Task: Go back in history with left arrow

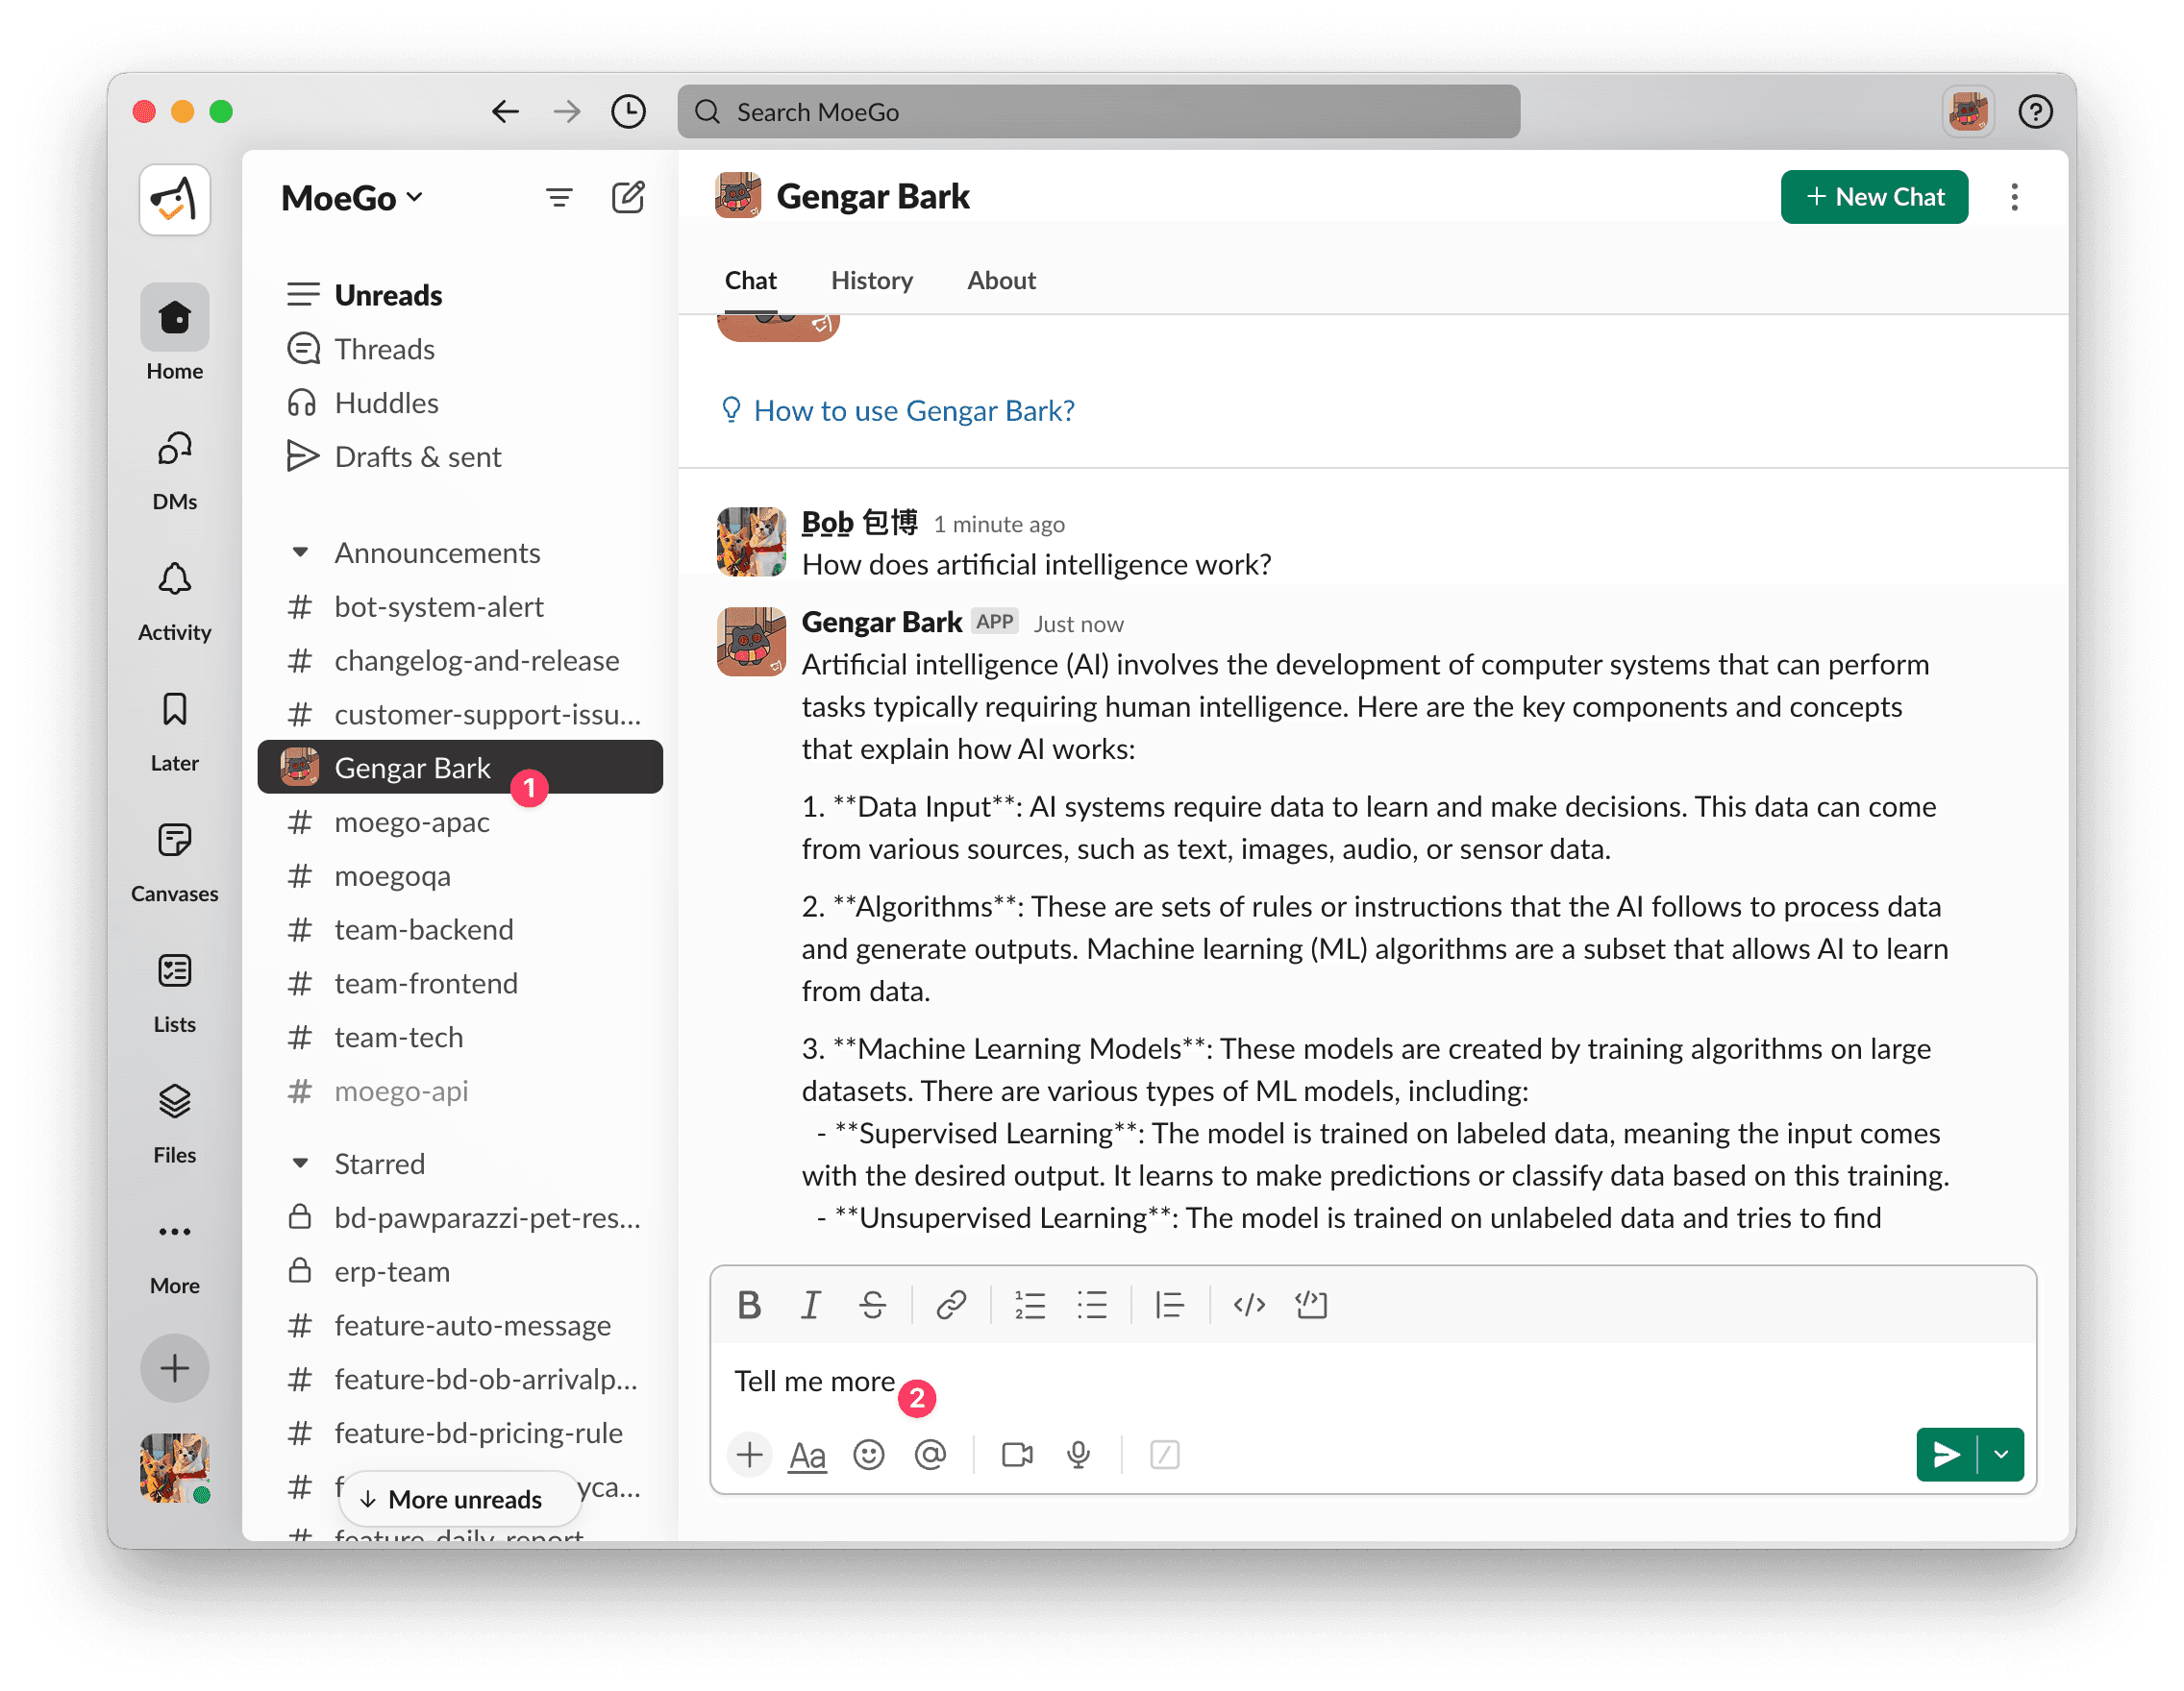Action: pos(505,110)
